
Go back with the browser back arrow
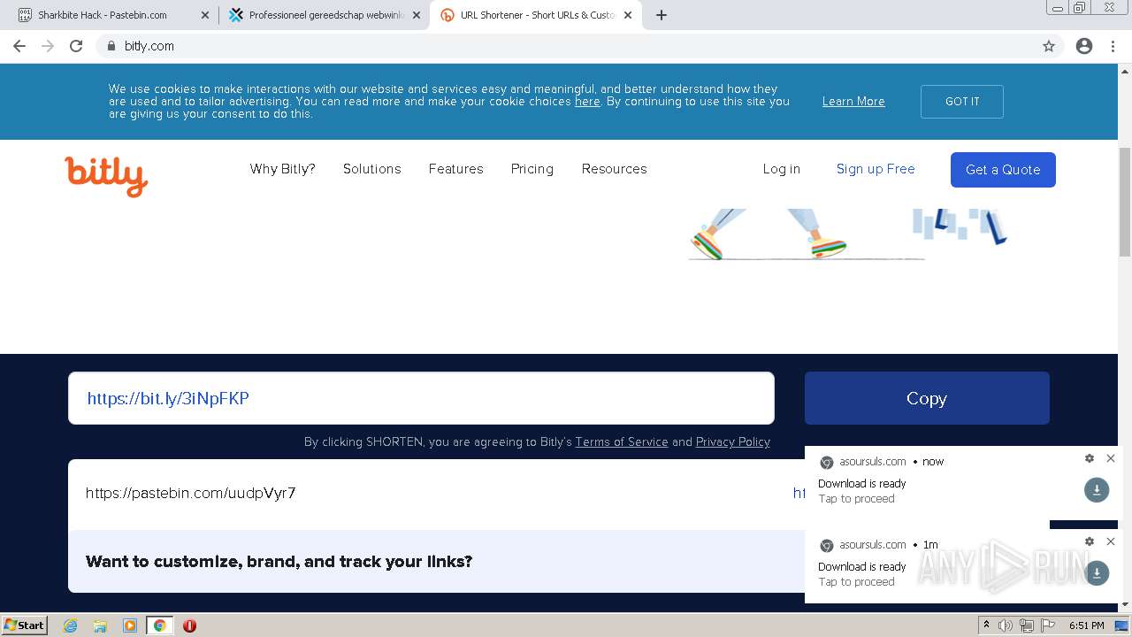[x=19, y=46]
